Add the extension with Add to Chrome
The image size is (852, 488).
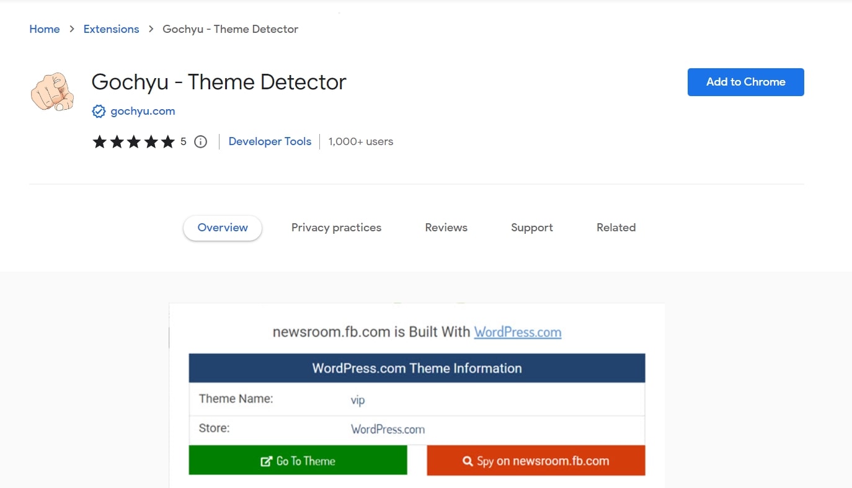coord(745,82)
